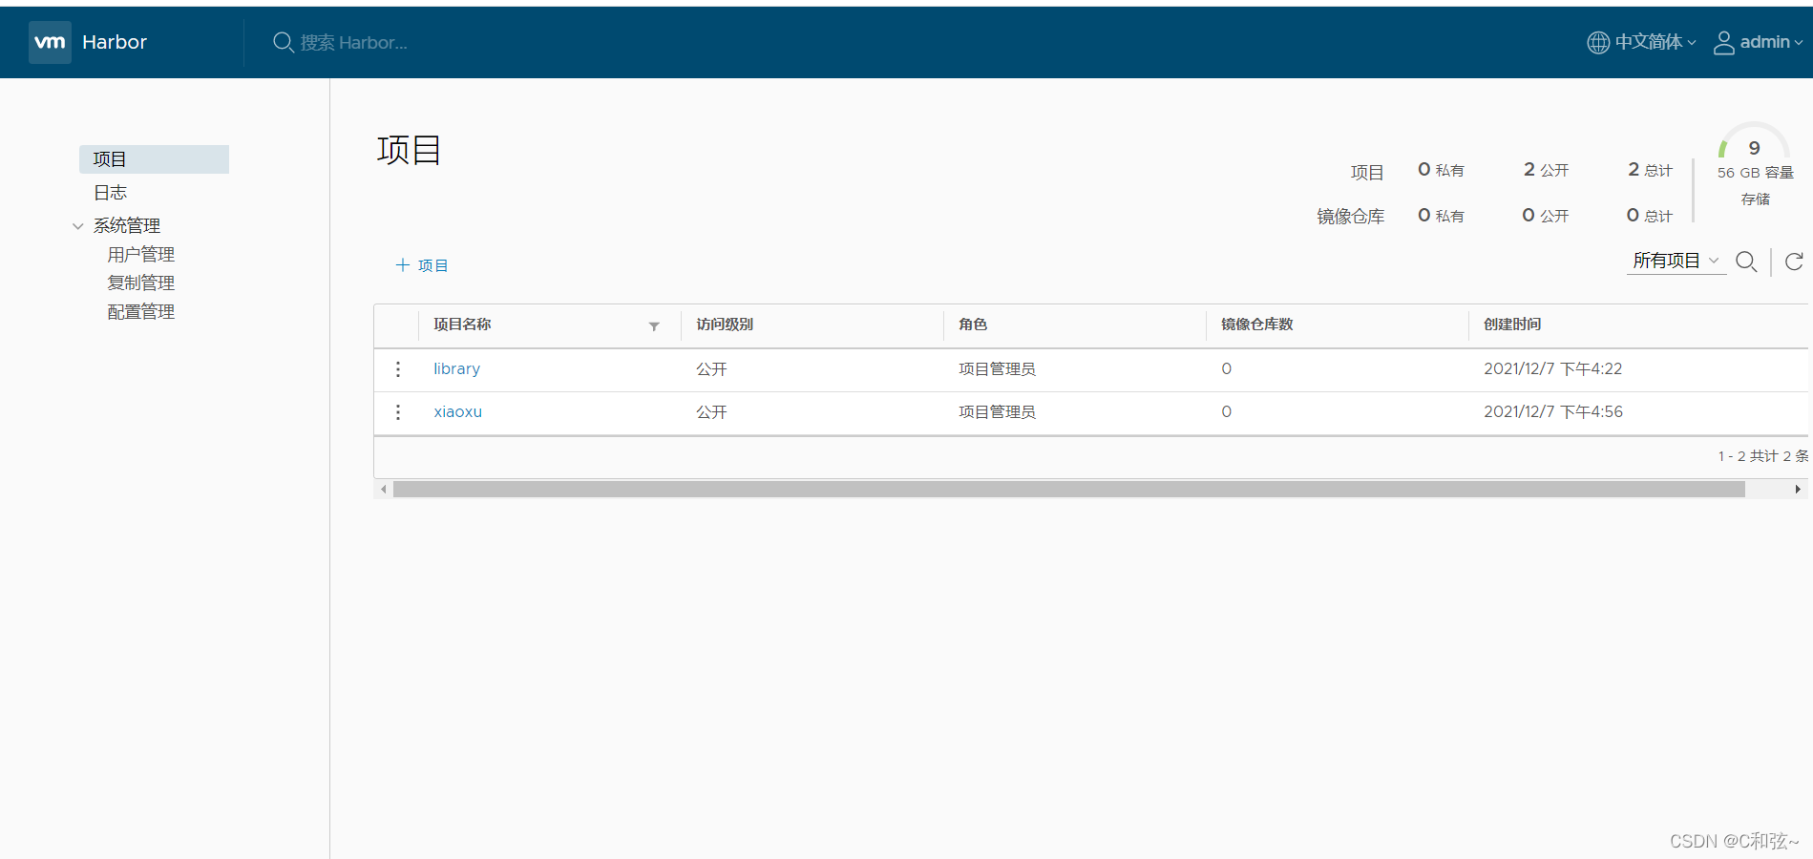Open the library project link

(456, 369)
